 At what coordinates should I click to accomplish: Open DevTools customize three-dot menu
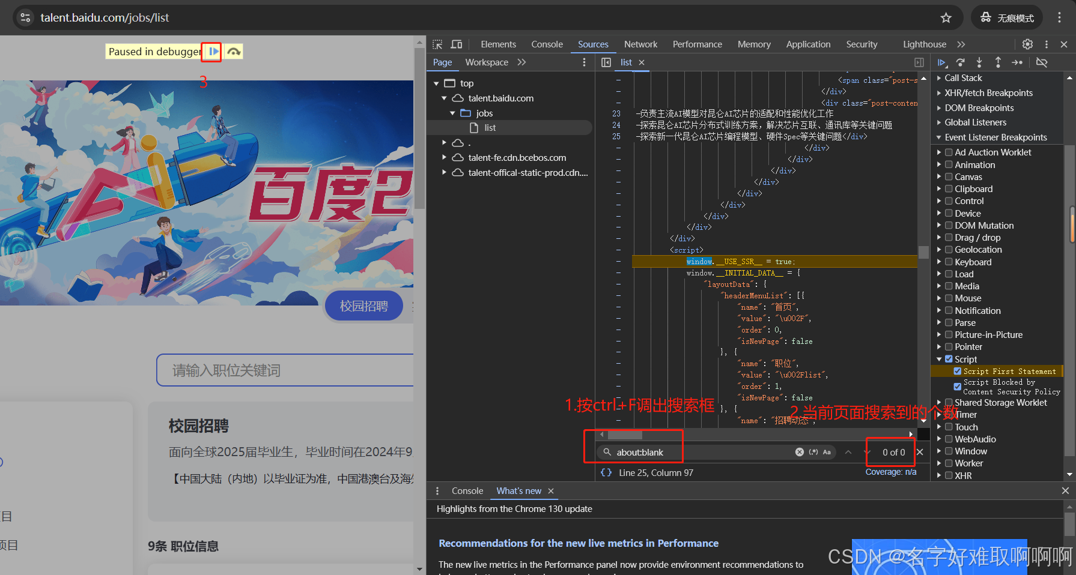click(x=1047, y=44)
